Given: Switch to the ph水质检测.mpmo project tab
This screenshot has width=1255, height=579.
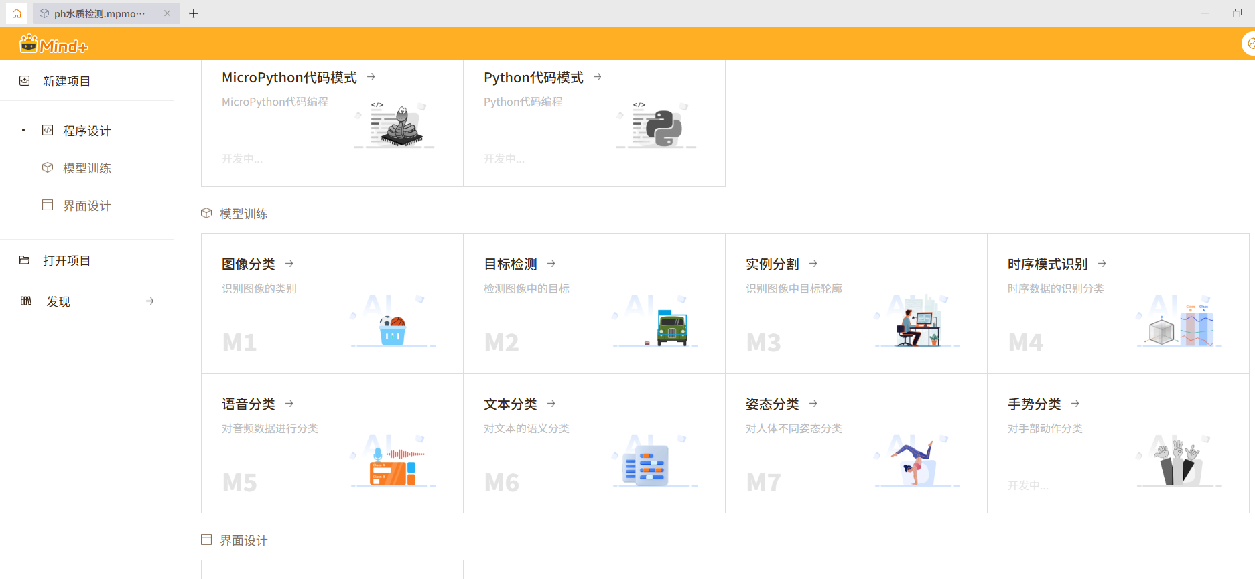Looking at the screenshot, I should click(x=98, y=13).
